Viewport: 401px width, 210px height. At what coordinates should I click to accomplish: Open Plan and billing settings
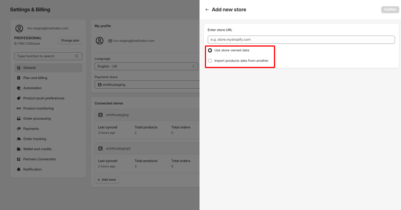[35, 78]
